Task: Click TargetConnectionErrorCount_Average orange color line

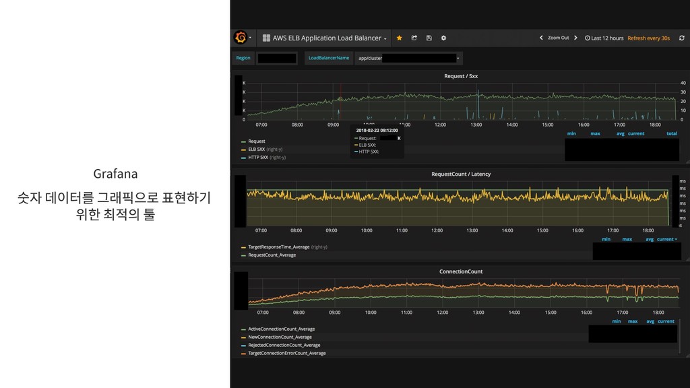Action: tap(243, 353)
